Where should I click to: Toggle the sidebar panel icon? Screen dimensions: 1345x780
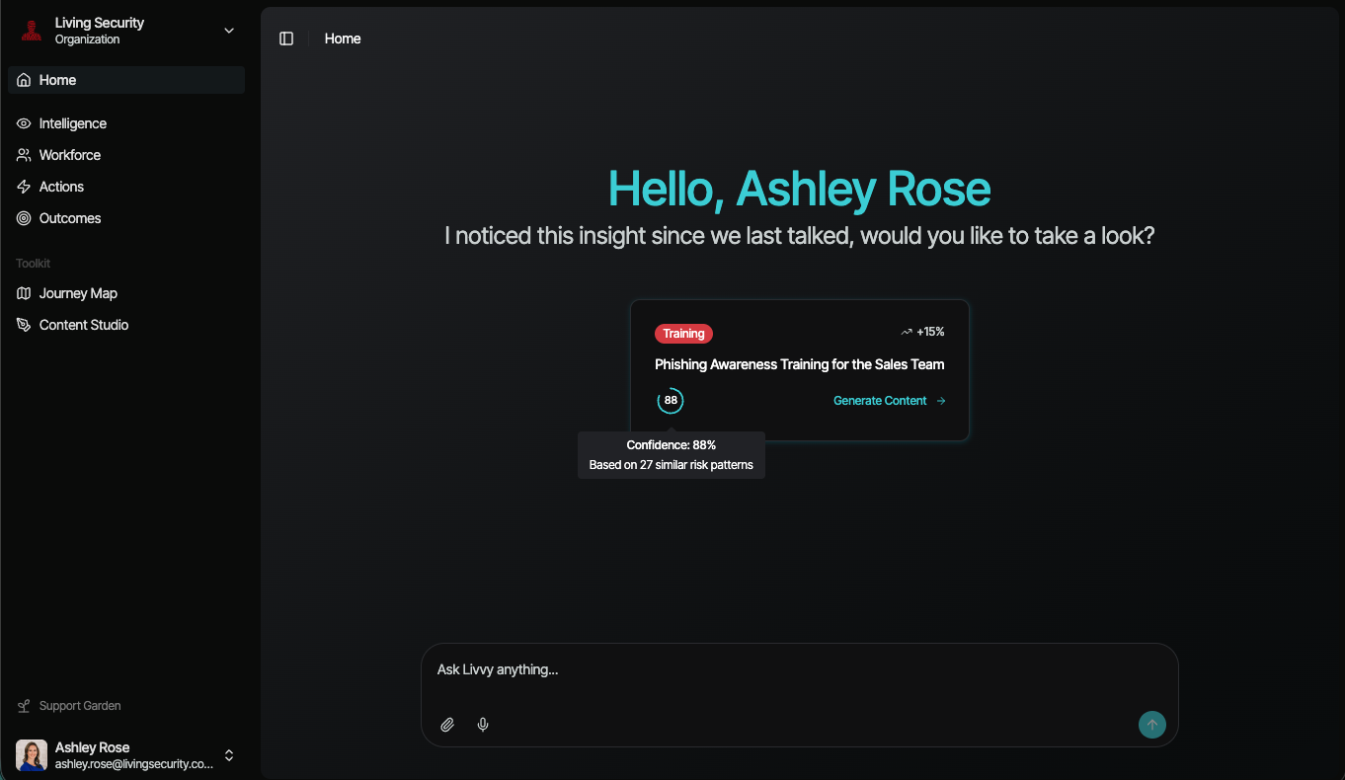click(286, 39)
